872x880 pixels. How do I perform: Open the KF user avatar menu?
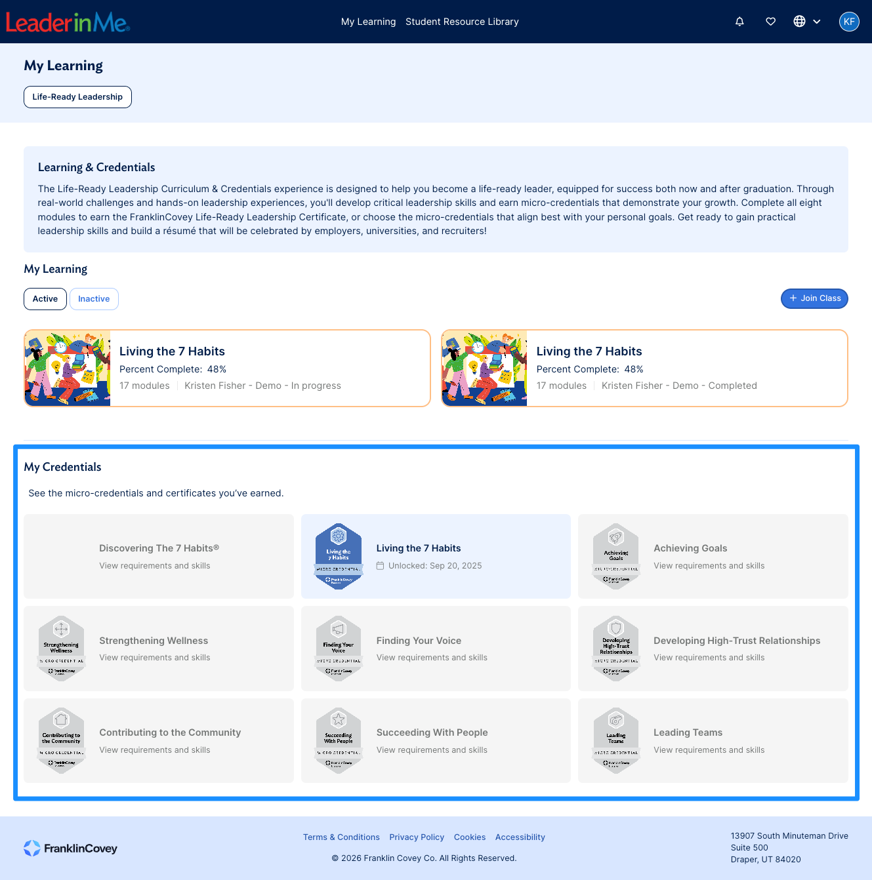tap(849, 22)
